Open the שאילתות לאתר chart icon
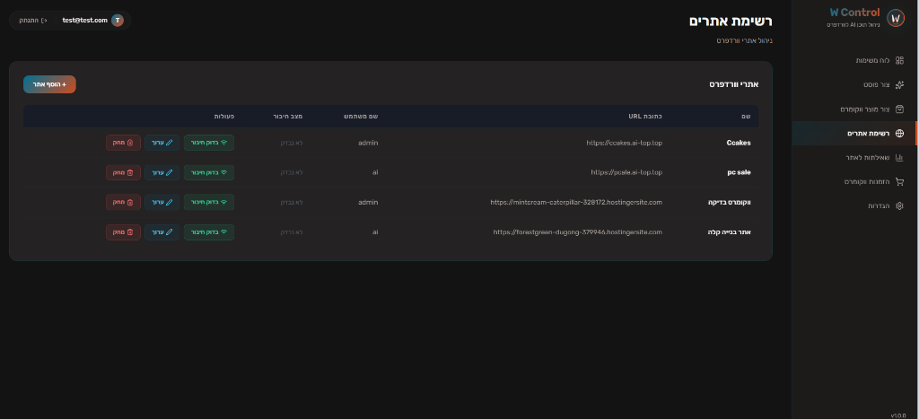 (899, 158)
